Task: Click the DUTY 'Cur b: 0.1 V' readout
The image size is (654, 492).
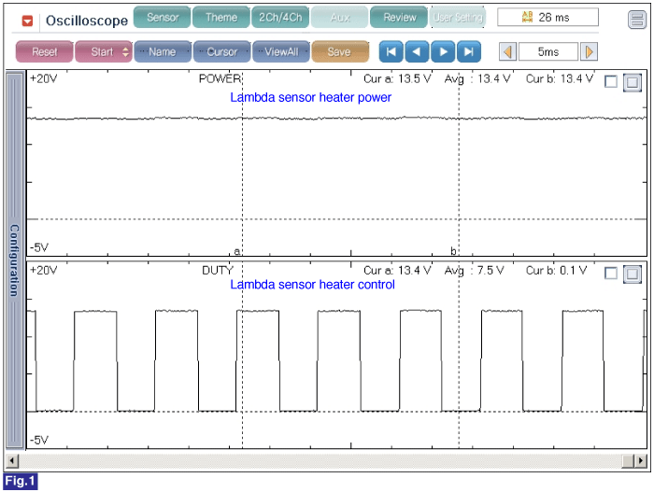Action: [556, 271]
